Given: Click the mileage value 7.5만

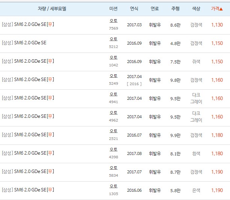Looking at the screenshot, I should coord(175,62).
